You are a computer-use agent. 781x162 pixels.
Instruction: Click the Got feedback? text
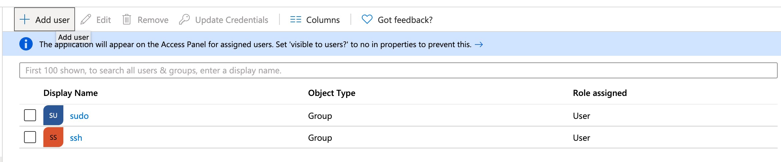[405, 20]
